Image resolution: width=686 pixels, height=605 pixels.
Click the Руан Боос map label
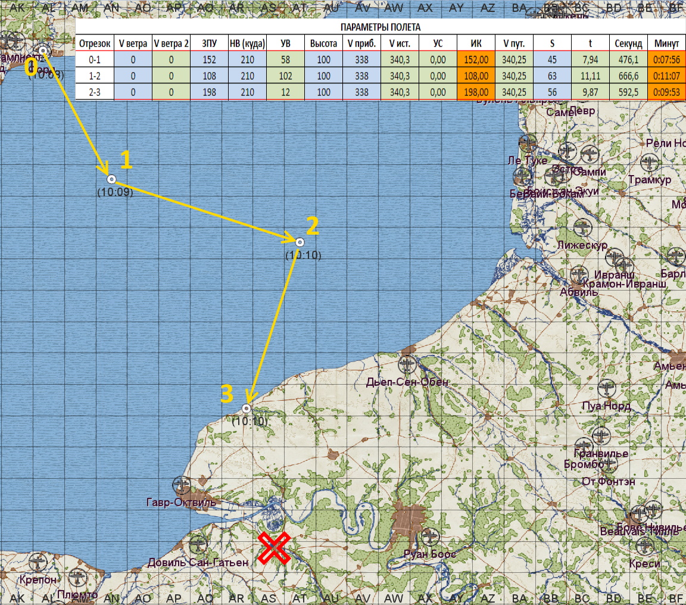click(x=429, y=554)
